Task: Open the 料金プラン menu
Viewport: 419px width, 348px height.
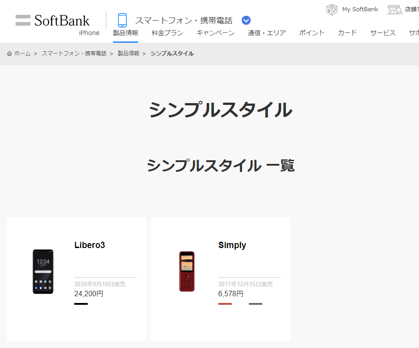Action: pyautogui.click(x=167, y=33)
